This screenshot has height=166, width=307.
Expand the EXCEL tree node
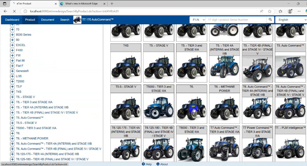click(12, 45)
